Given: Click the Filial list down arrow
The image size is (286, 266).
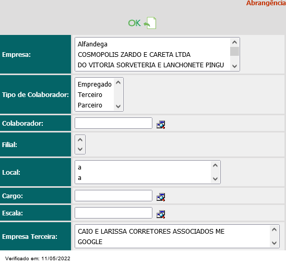Looking at the screenshot, I should pyautogui.click(x=80, y=149).
